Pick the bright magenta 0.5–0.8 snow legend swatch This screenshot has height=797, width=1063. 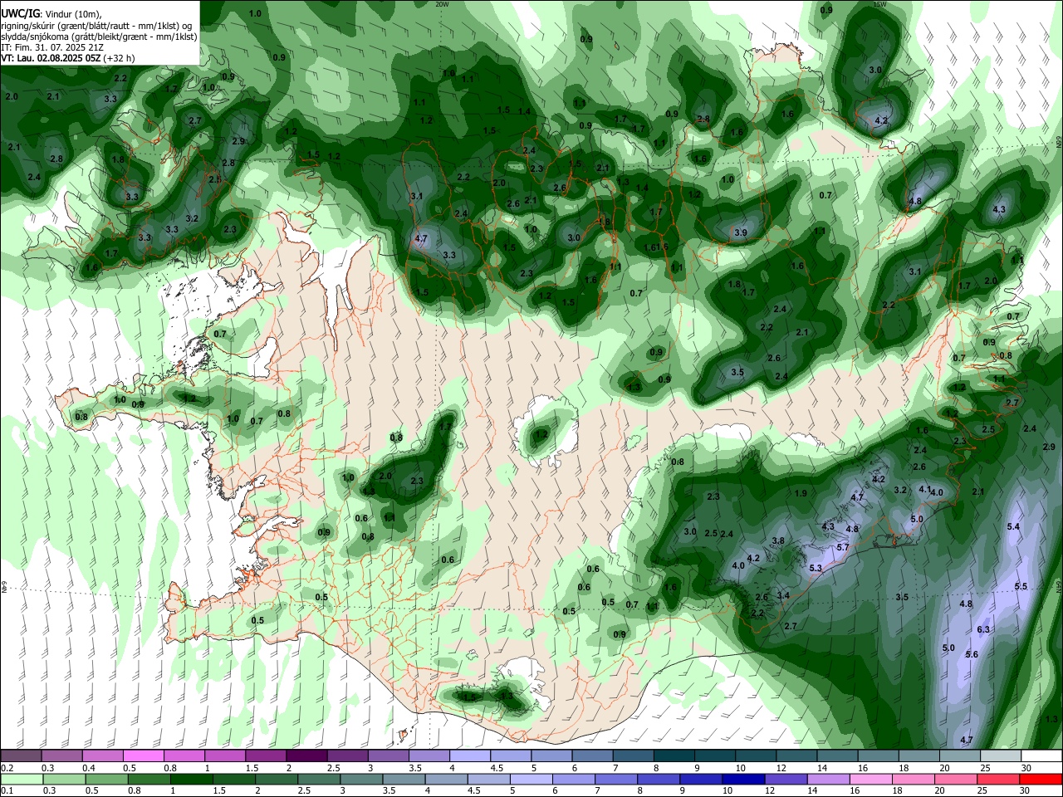(143, 755)
